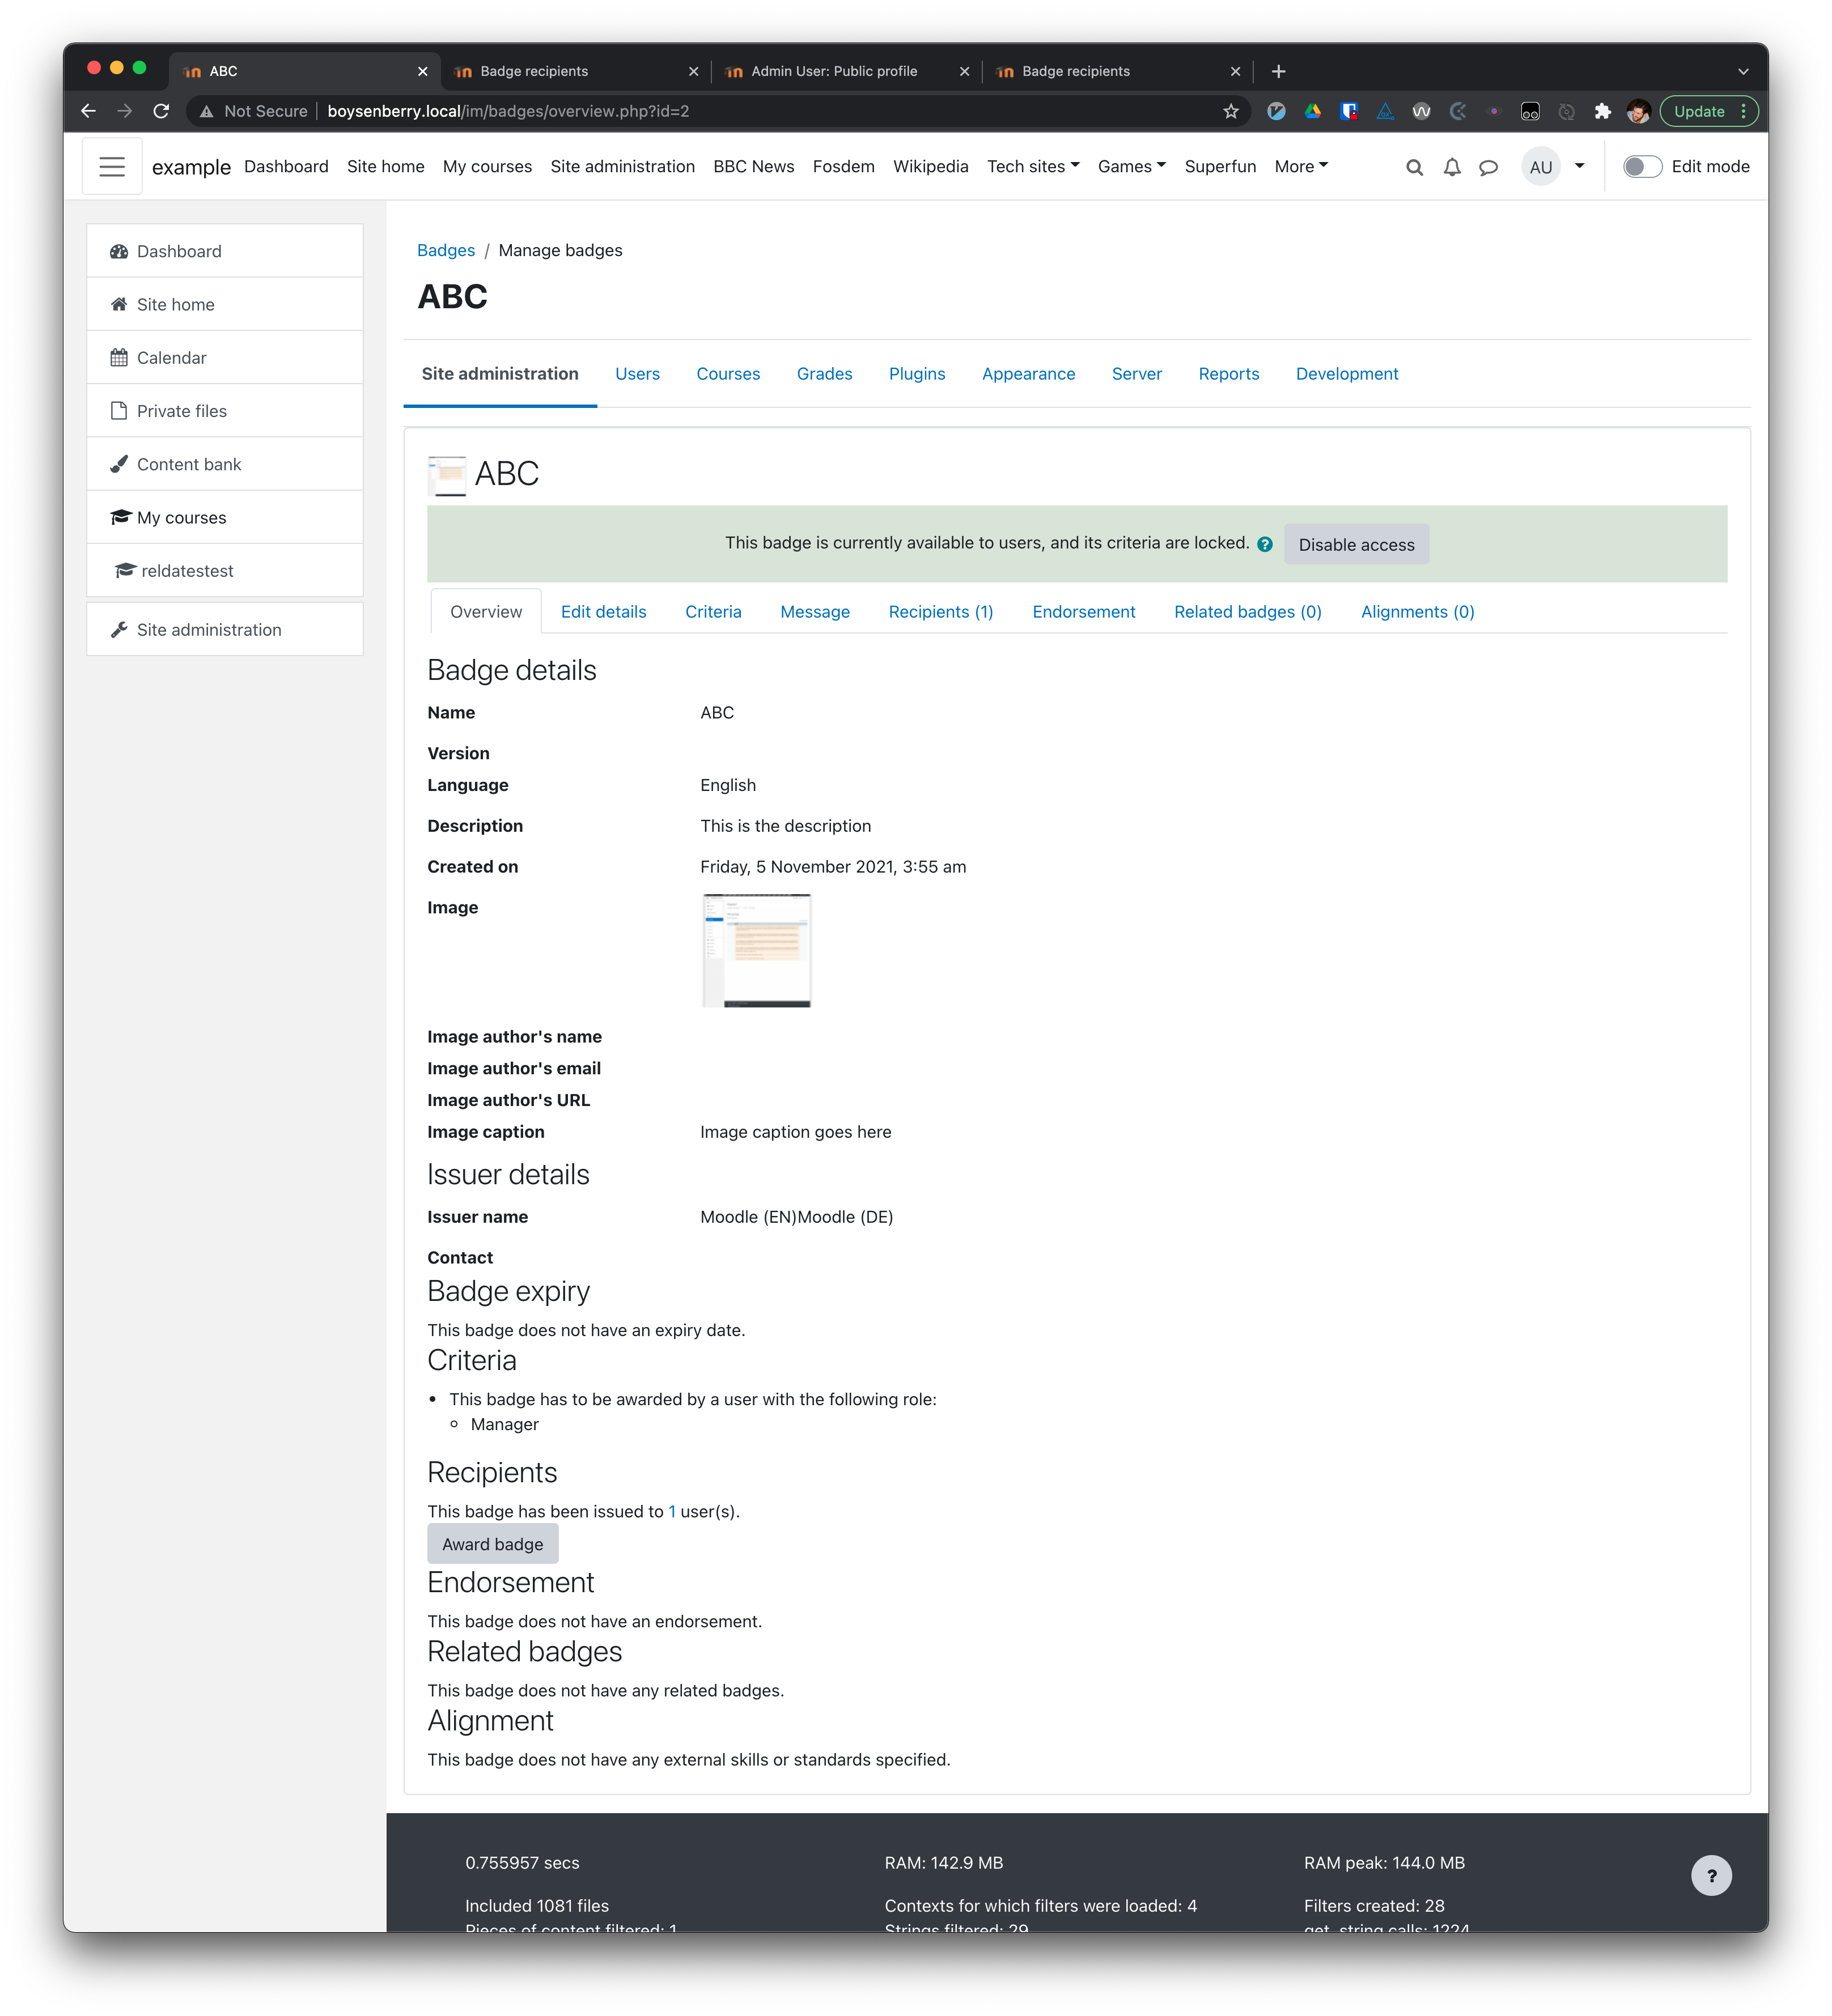Click the Google Drive extension icon
Screen dimensions: 1832x2016
pyautogui.click(x=1313, y=111)
